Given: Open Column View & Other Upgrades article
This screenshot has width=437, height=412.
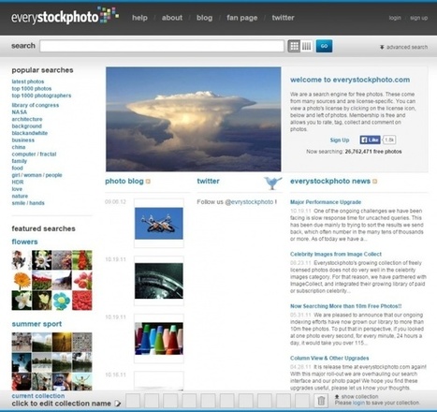Looking at the screenshot, I should coord(329,358).
